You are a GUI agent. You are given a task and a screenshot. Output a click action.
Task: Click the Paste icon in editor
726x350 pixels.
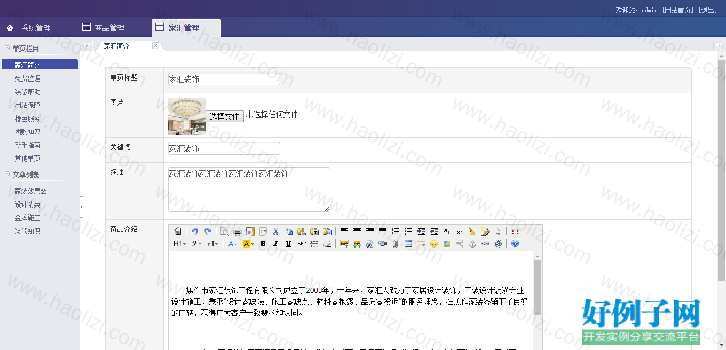click(x=302, y=232)
